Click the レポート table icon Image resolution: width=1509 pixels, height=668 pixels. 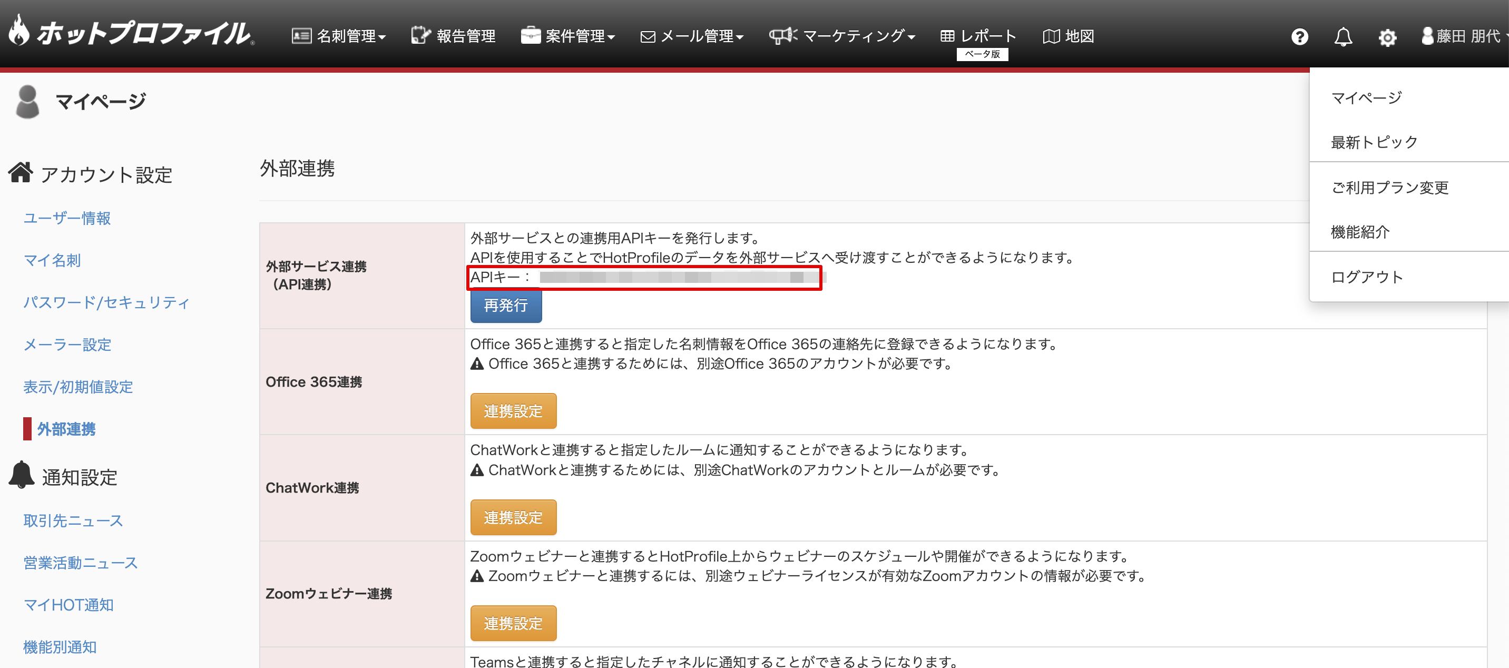point(947,36)
